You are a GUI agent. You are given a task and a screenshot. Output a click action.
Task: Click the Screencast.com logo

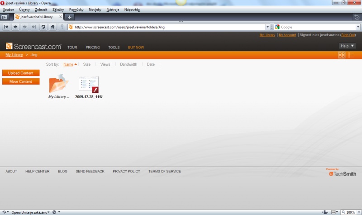coord(33,46)
